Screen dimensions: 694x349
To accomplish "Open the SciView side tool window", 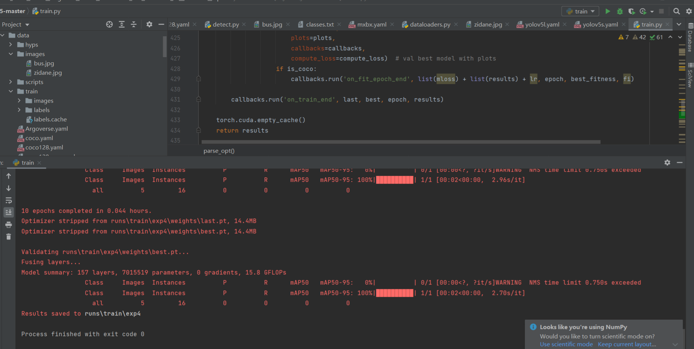I will tap(690, 76).
